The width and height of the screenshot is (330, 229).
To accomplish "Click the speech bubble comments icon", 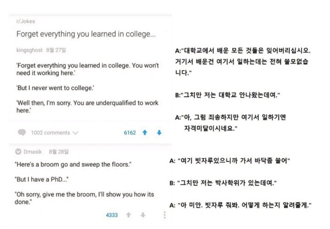I will point(22,133).
